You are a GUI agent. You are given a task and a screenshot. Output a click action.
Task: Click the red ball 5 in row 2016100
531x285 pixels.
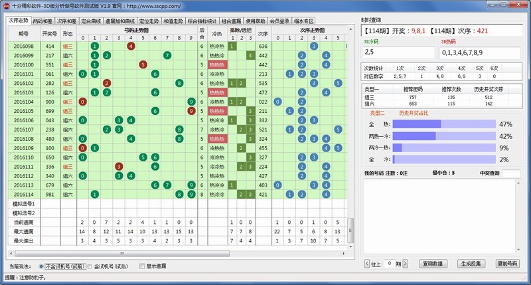point(143,64)
